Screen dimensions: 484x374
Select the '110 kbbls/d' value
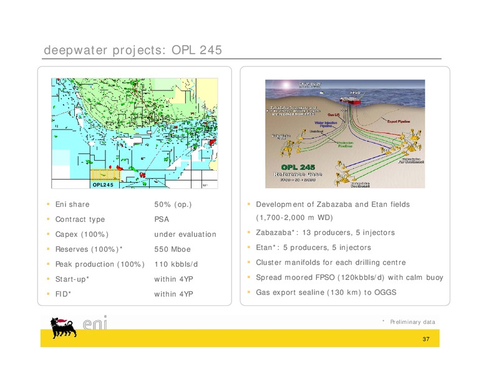[x=176, y=264]
